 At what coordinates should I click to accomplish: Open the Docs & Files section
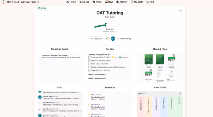pos(160,49)
